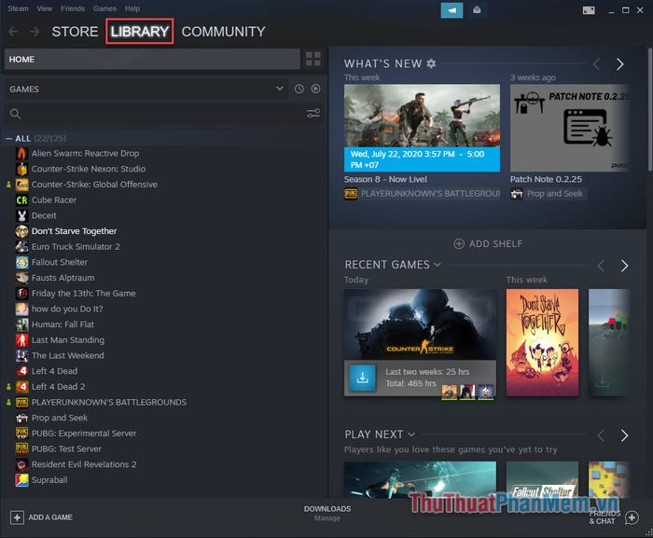The width and height of the screenshot is (653, 538).
Task: Open the library advanced filters icon
Action: [313, 113]
